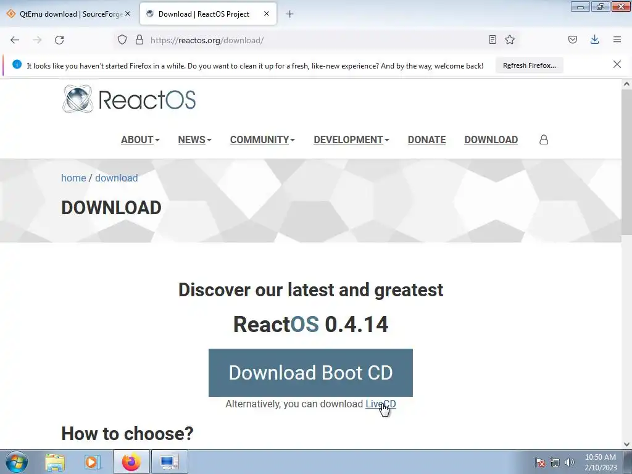Click the Download Boot CD button
The height and width of the screenshot is (474, 632).
click(x=310, y=372)
